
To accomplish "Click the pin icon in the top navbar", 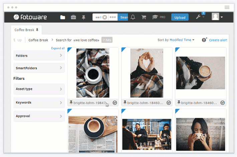I will (83, 17).
